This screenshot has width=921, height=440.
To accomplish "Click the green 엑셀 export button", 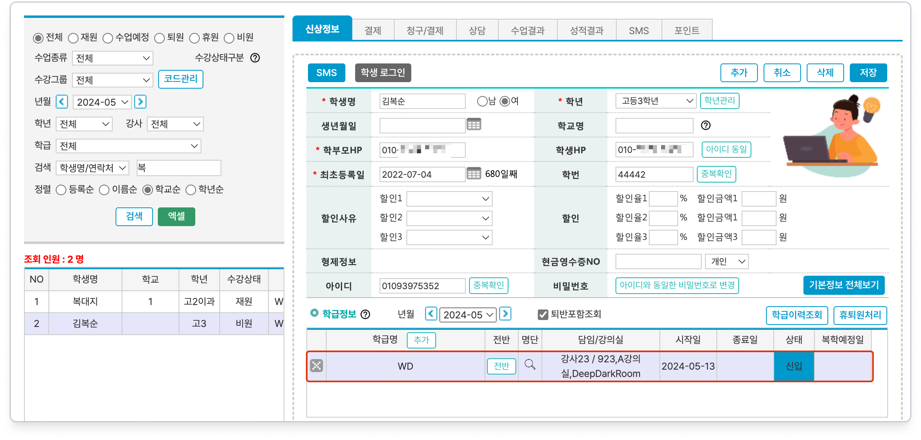I will pos(176,216).
